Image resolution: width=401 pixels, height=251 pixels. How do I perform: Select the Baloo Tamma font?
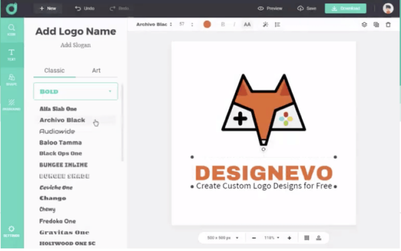pos(61,143)
